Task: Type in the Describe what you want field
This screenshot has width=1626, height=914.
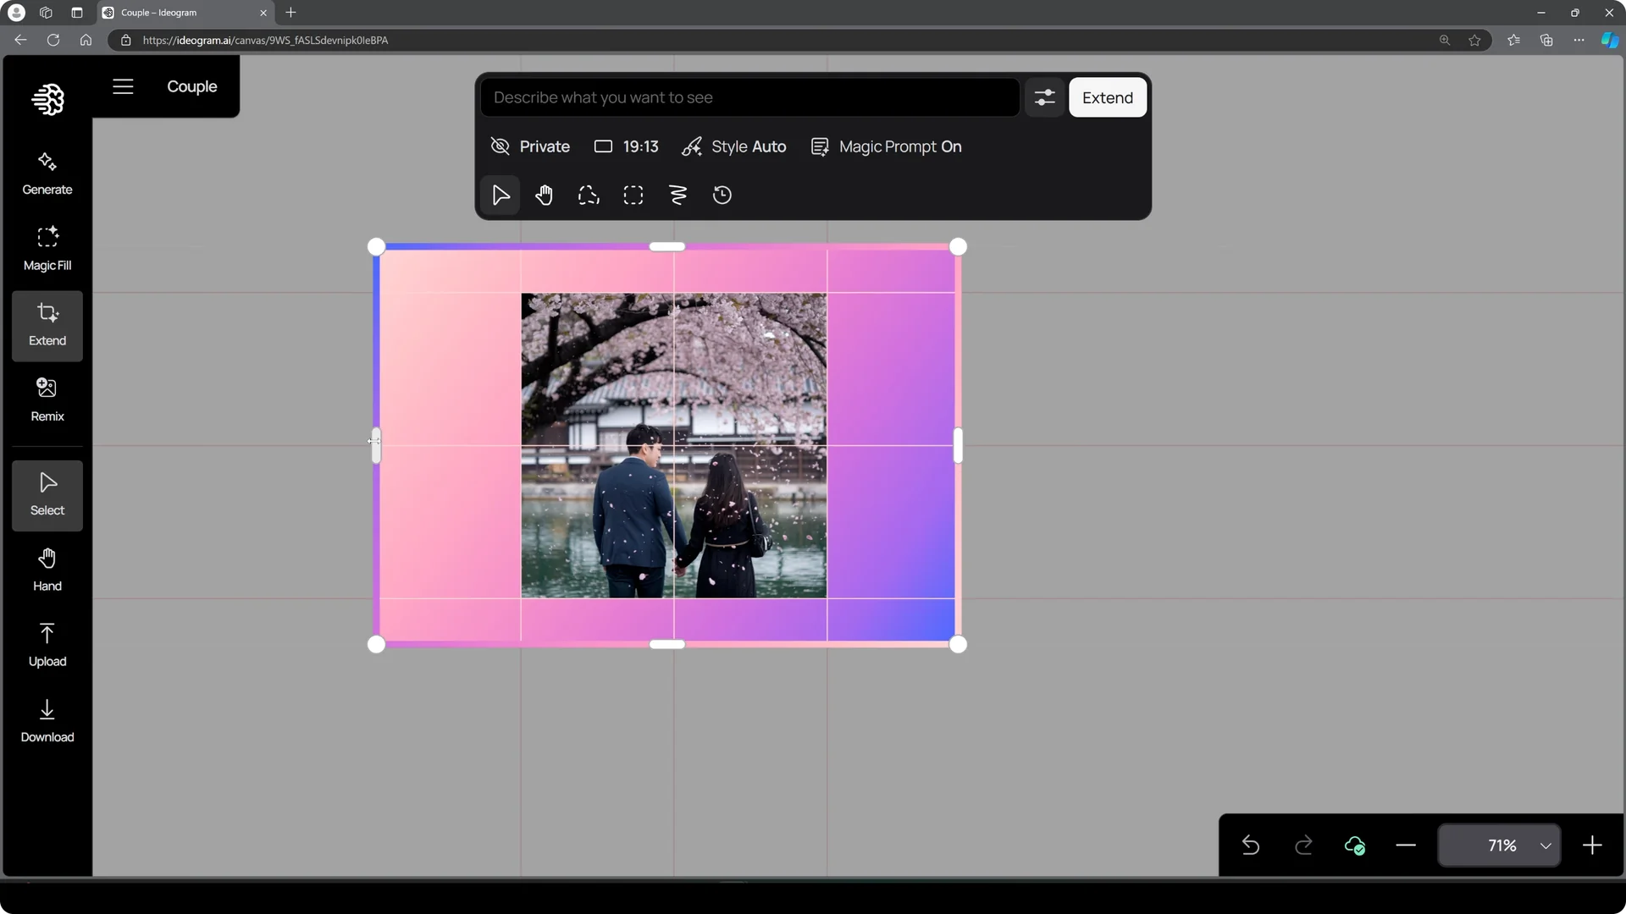Action: [x=749, y=97]
